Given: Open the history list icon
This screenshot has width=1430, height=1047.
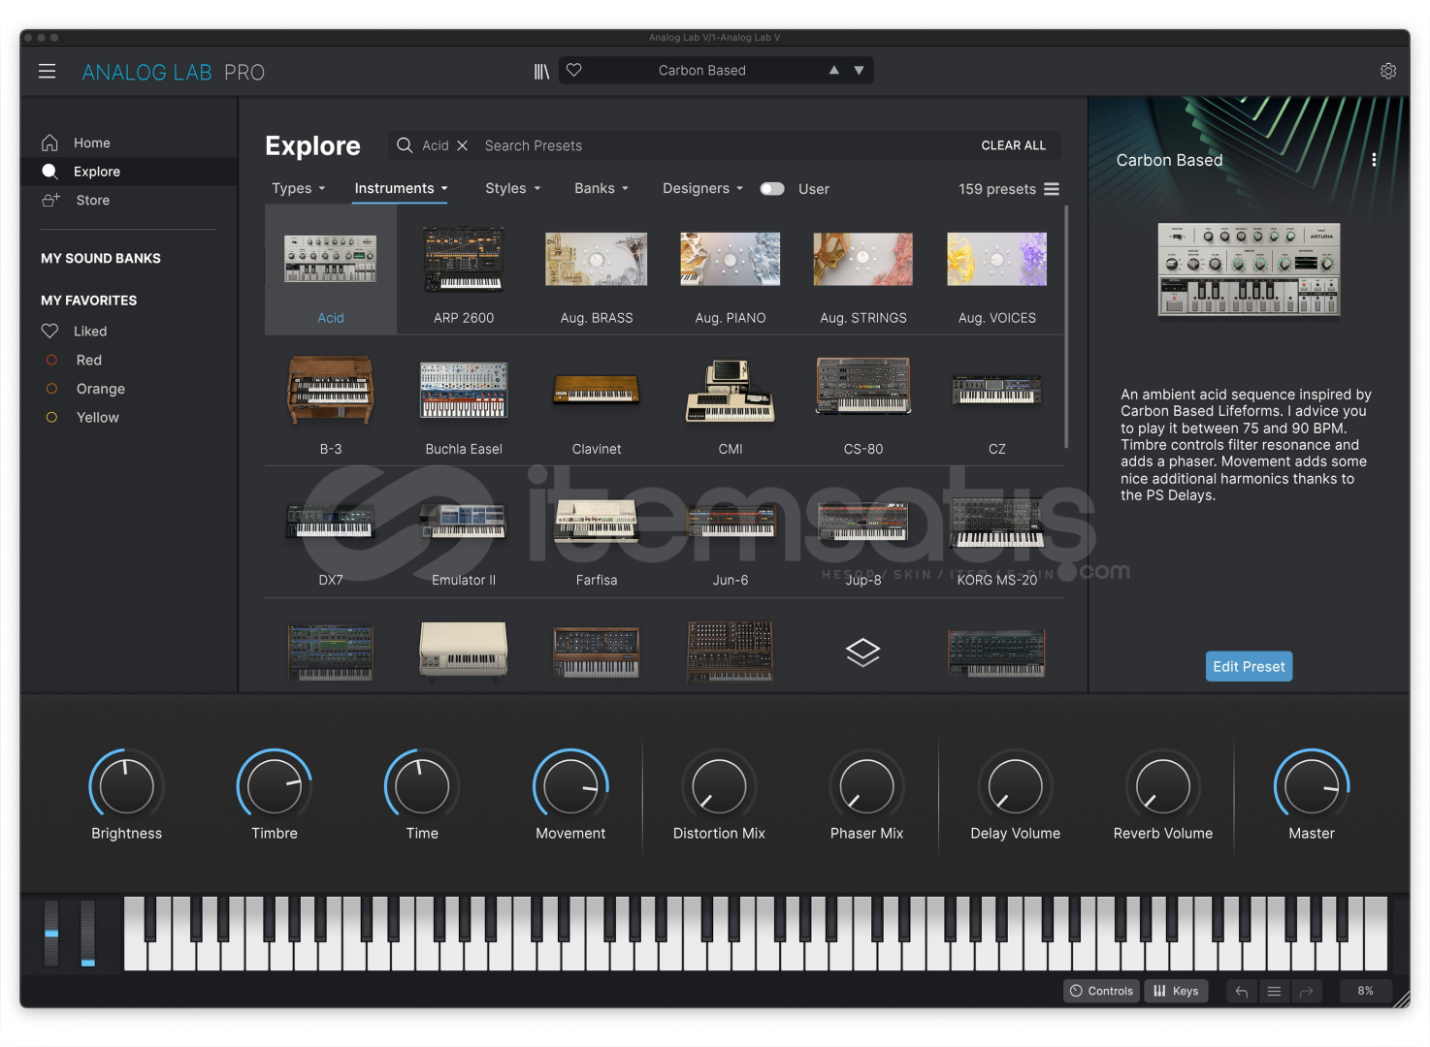Looking at the screenshot, I should (x=1274, y=991).
